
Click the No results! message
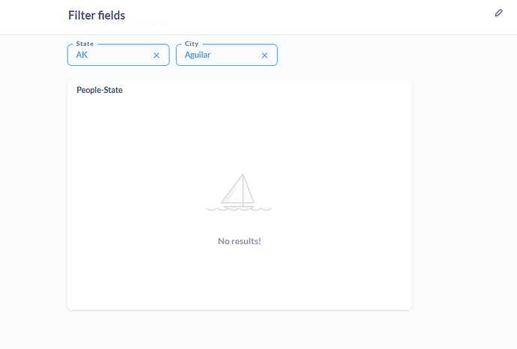(239, 241)
